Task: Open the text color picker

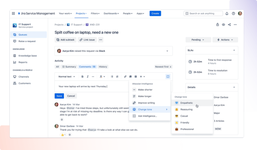Action: 102,77
